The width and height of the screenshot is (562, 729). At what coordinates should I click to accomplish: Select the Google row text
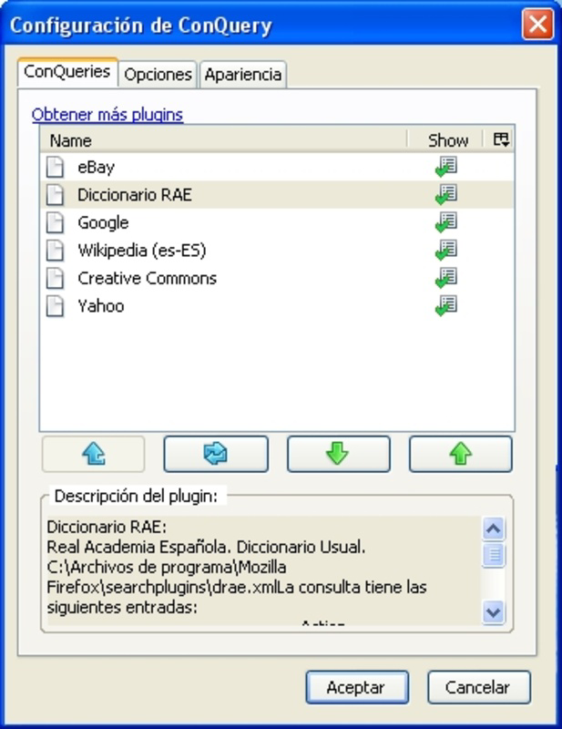point(103,223)
